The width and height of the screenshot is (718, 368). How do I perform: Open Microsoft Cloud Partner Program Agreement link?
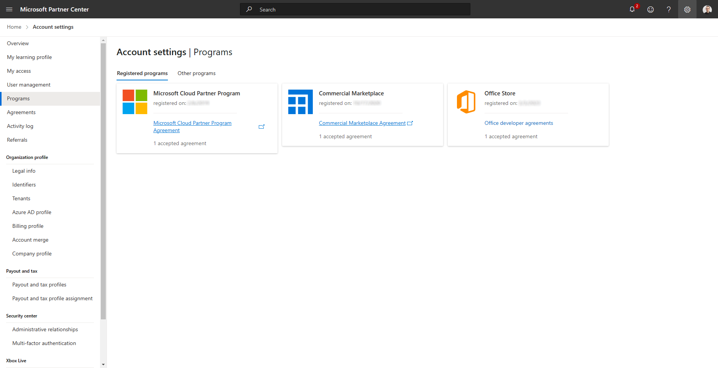tap(192, 127)
